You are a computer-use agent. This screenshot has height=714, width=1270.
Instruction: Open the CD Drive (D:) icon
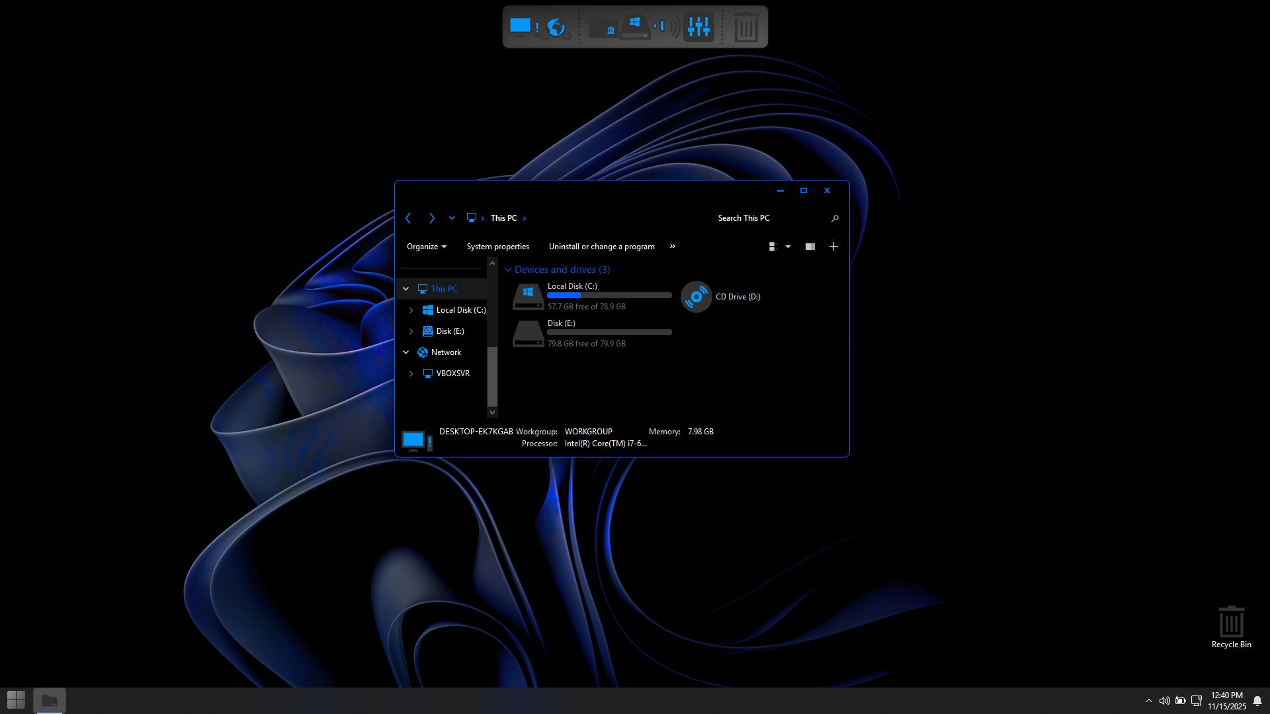pos(696,297)
